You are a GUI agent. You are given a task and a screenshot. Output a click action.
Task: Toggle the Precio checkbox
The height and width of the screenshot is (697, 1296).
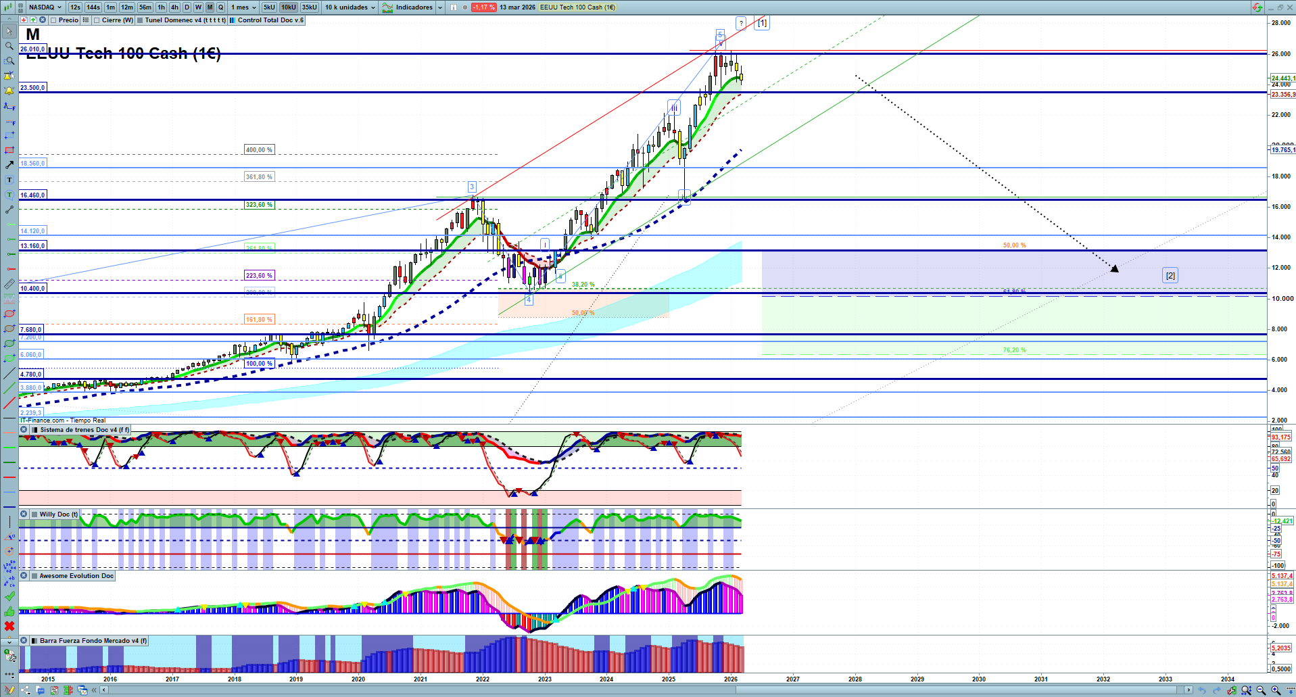(x=54, y=20)
